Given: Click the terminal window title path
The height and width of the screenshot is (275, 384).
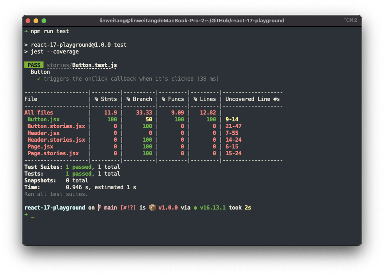Looking at the screenshot, I should pyautogui.click(x=192, y=21).
